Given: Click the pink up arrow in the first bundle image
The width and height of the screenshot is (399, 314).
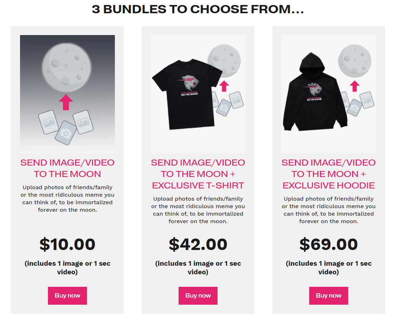Looking at the screenshot, I should (66, 103).
